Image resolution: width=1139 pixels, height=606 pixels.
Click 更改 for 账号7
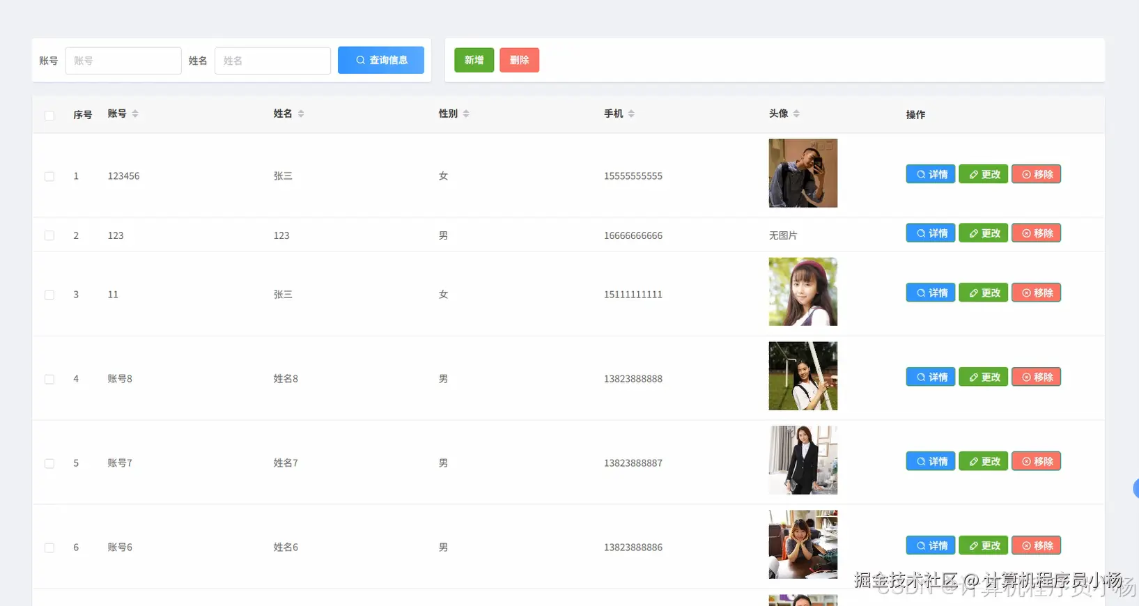point(984,461)
